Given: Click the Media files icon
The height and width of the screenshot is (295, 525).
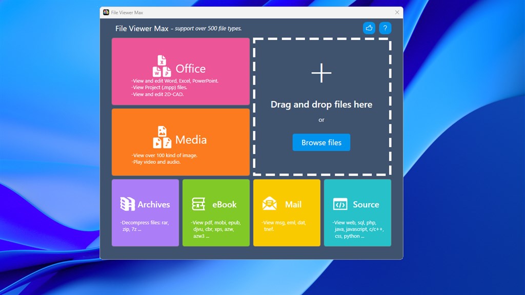Looking at the screenshot, I should tap(162, 137).
